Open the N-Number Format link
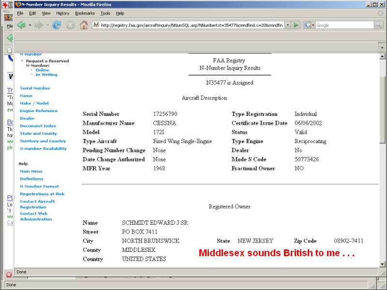Image resolution: width=387 pixels, height=290 pixels. 40,187
